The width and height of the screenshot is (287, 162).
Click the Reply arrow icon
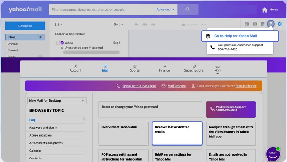tap(136, 24)
